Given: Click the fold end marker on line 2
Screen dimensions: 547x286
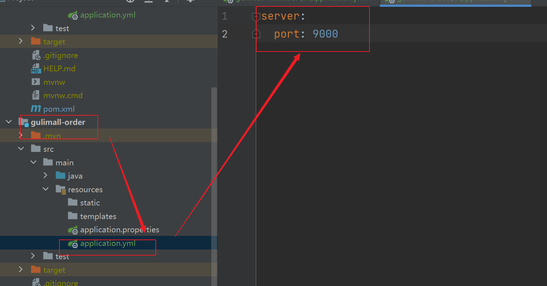Looking at the screenshot, I should [256, 34].
